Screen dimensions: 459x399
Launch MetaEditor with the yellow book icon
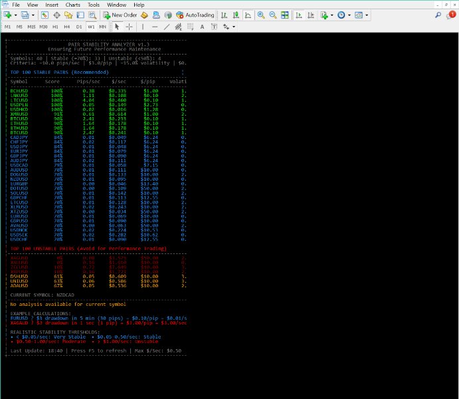coord(144,15)
